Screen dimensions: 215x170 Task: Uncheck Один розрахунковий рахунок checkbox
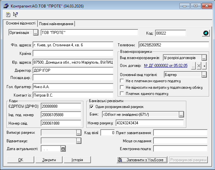pos(91,107)
